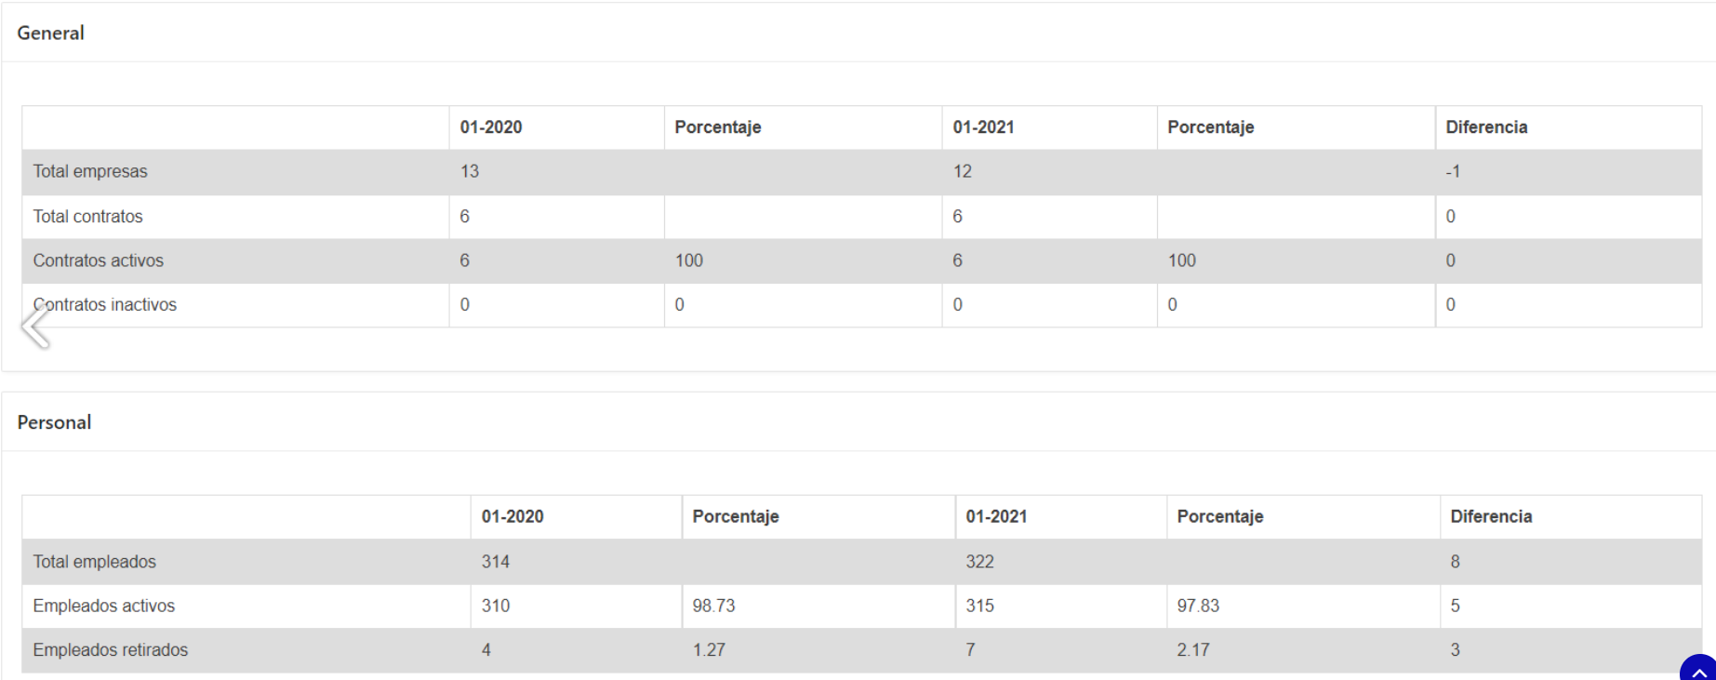1716x680 pixels.
Task: Click the 2.17 percentage cell
Action: click(x=1193, y=650)
